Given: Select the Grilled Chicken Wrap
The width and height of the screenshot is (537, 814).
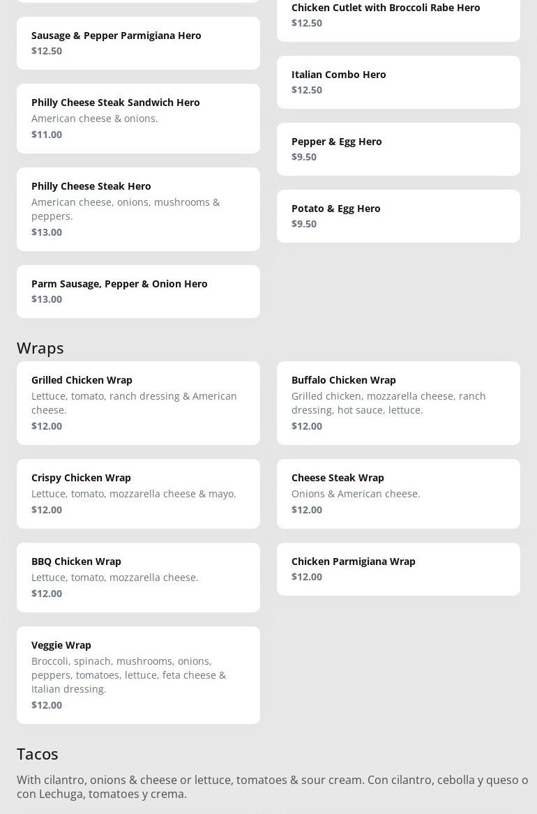Looking at the screenshot, I should (x=138, y=402).
